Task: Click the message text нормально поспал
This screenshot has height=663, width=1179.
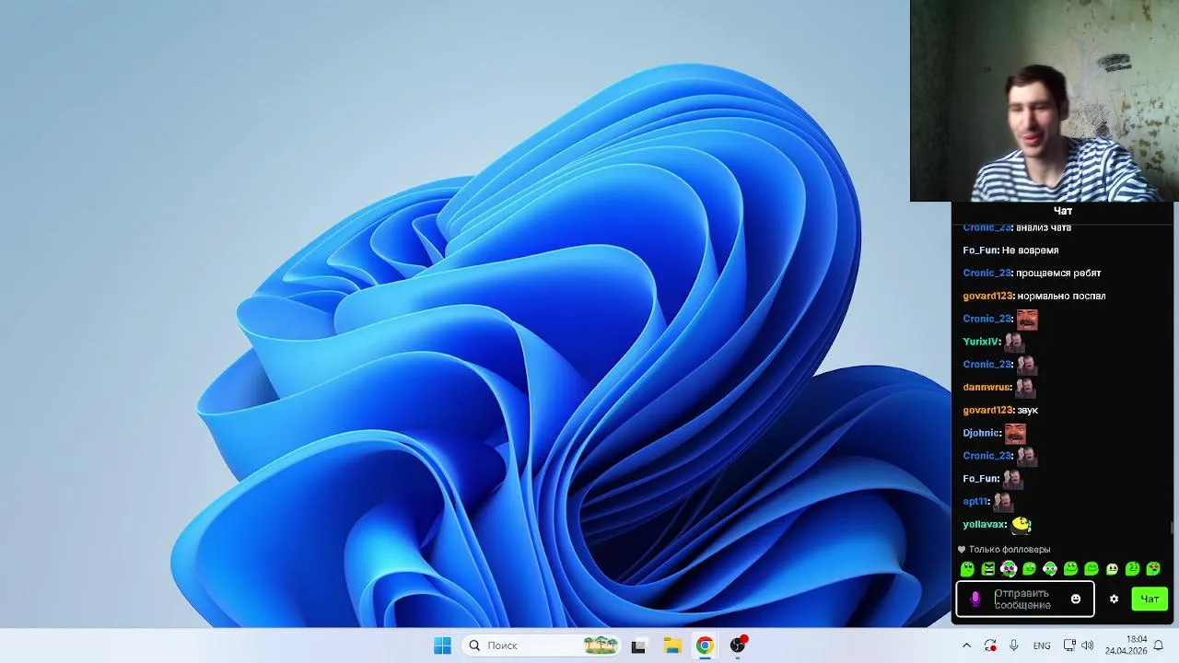Action: point(1061,297)
